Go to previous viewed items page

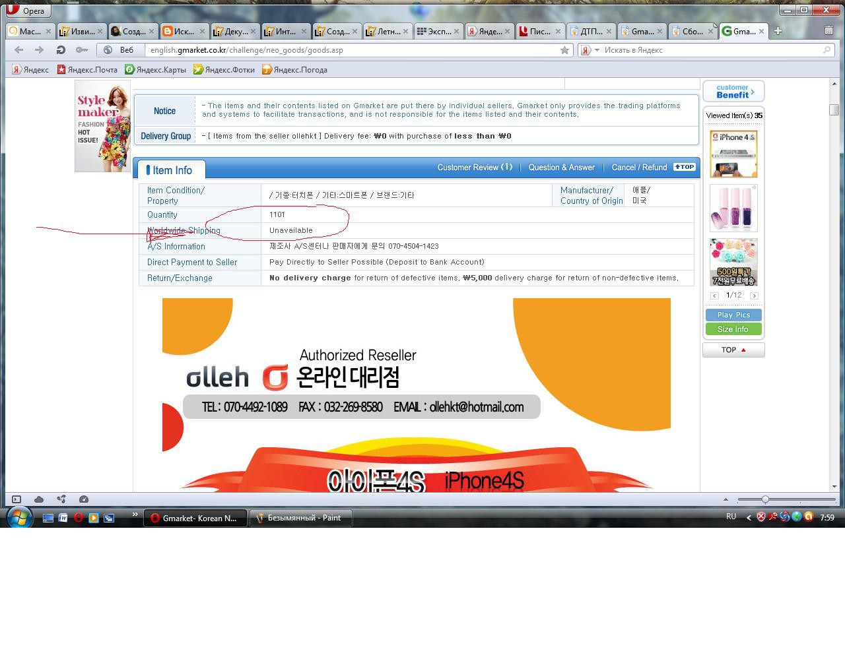[x=714, y=296]
